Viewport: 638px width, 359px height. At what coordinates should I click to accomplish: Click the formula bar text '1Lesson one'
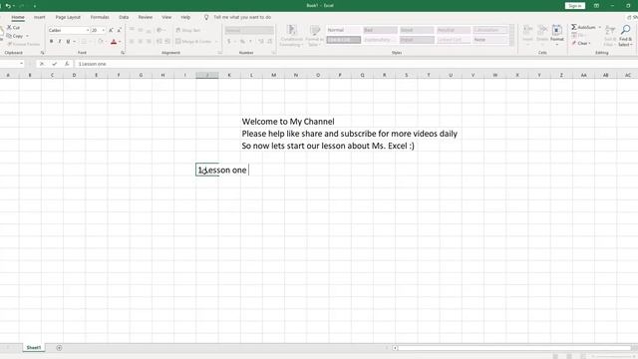click(92, 64)
